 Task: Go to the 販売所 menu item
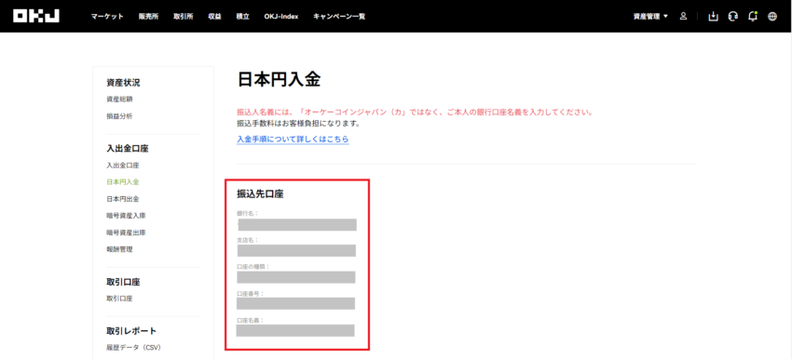(148, 16)
